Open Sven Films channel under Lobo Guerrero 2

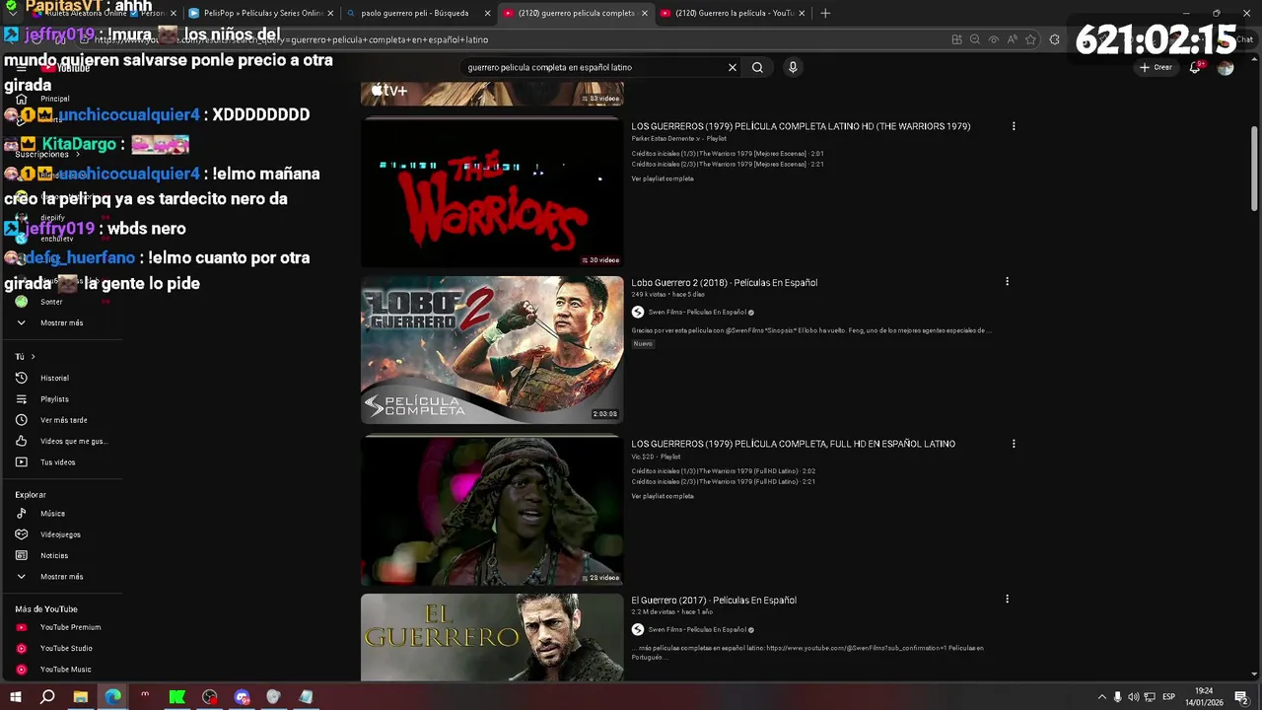(696, 312)
